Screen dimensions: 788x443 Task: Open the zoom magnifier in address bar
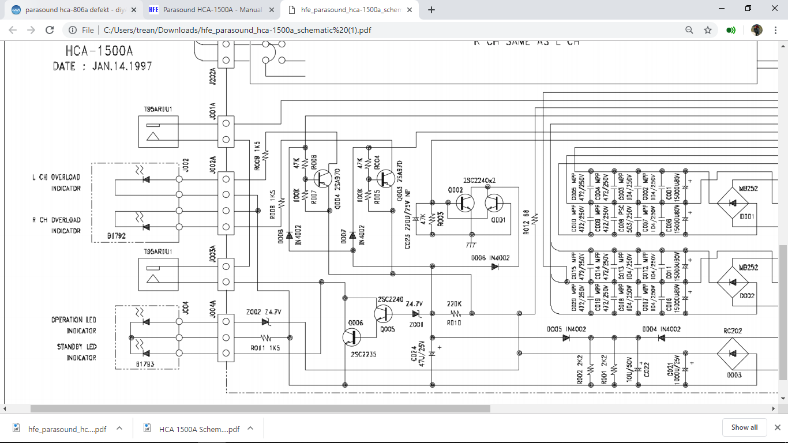689,30
